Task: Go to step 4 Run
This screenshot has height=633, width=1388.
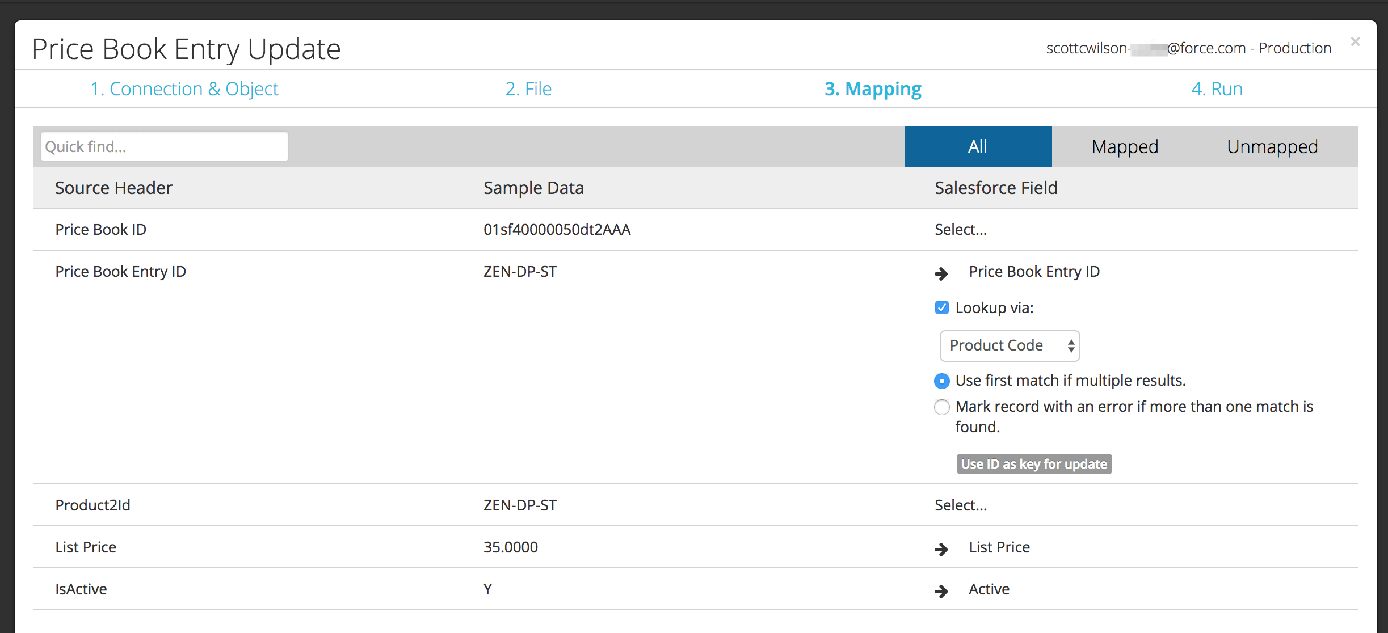Action: (1217, 89)
